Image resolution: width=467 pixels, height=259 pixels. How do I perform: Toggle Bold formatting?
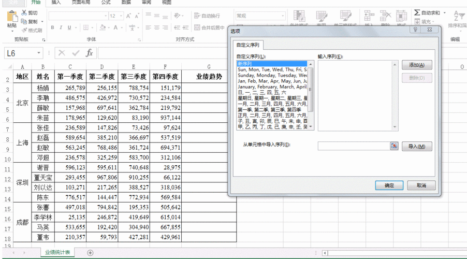coord(52,28)
